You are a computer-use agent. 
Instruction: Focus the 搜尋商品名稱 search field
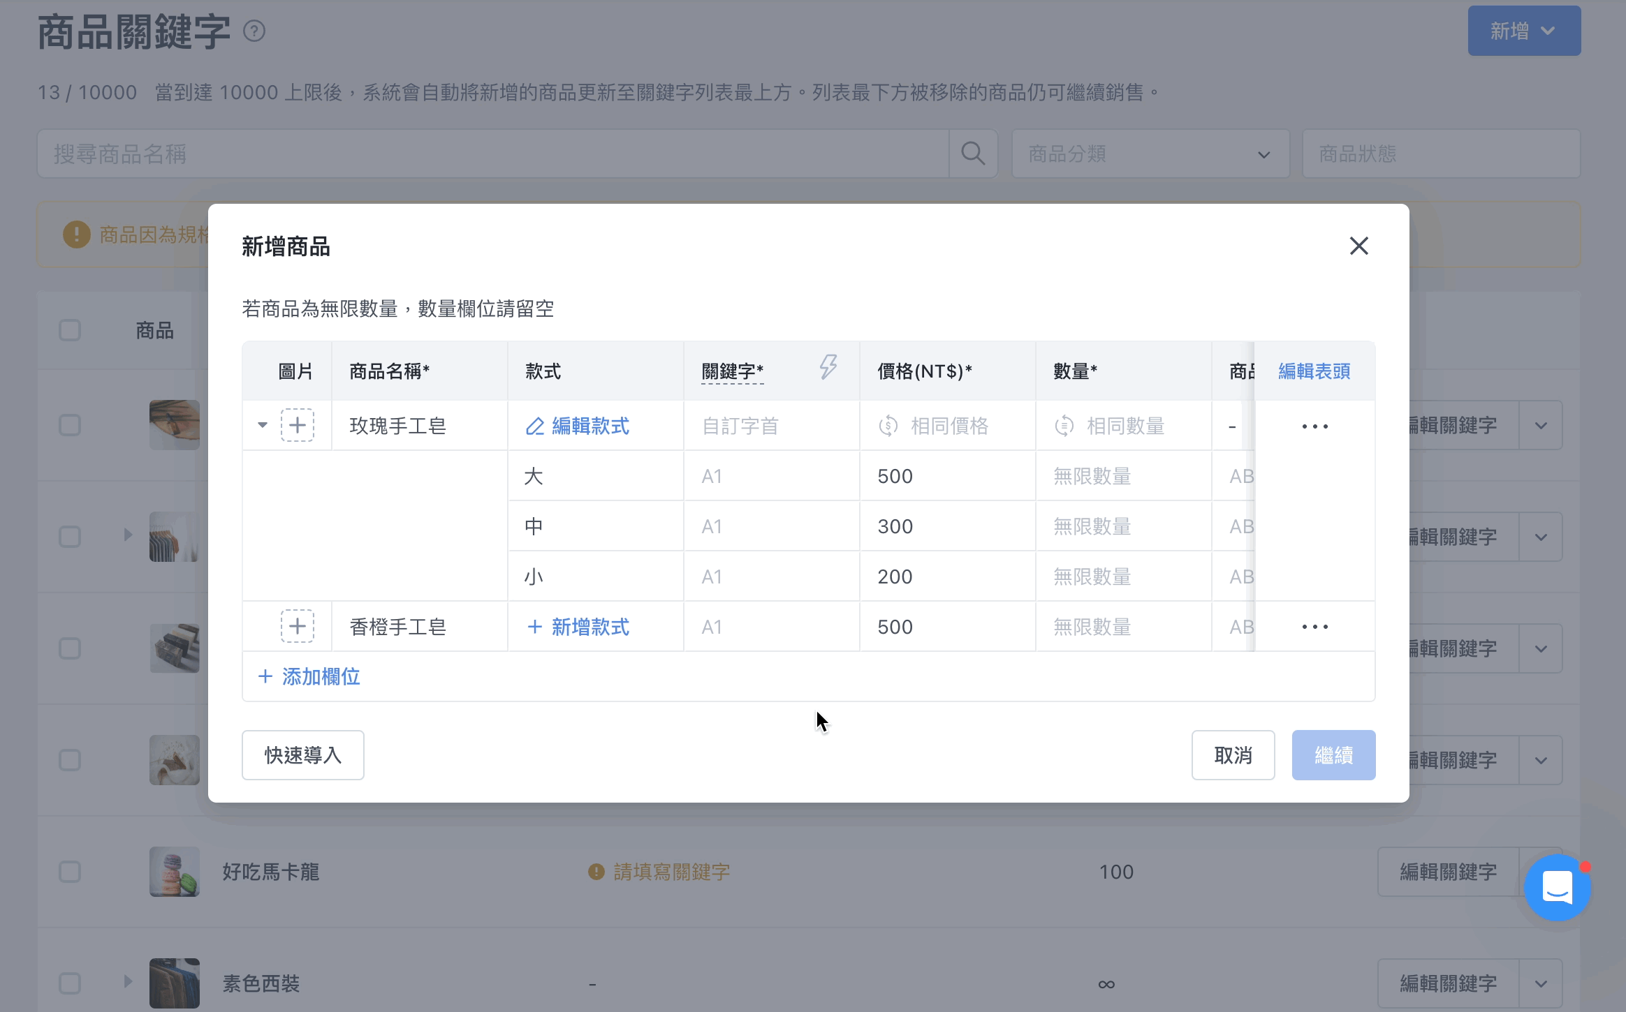pos(493,154)
